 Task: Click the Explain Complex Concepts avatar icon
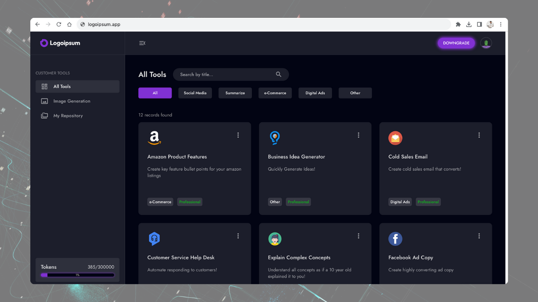[x=275, y=238]
